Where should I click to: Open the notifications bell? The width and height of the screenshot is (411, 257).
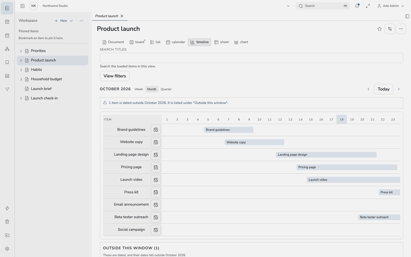[x=357, y=6]
